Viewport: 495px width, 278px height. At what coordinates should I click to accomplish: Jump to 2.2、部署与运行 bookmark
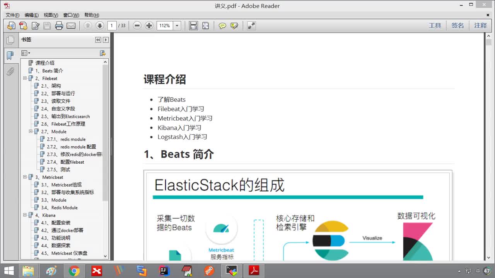pyautogui.click(x=58, y=93)
